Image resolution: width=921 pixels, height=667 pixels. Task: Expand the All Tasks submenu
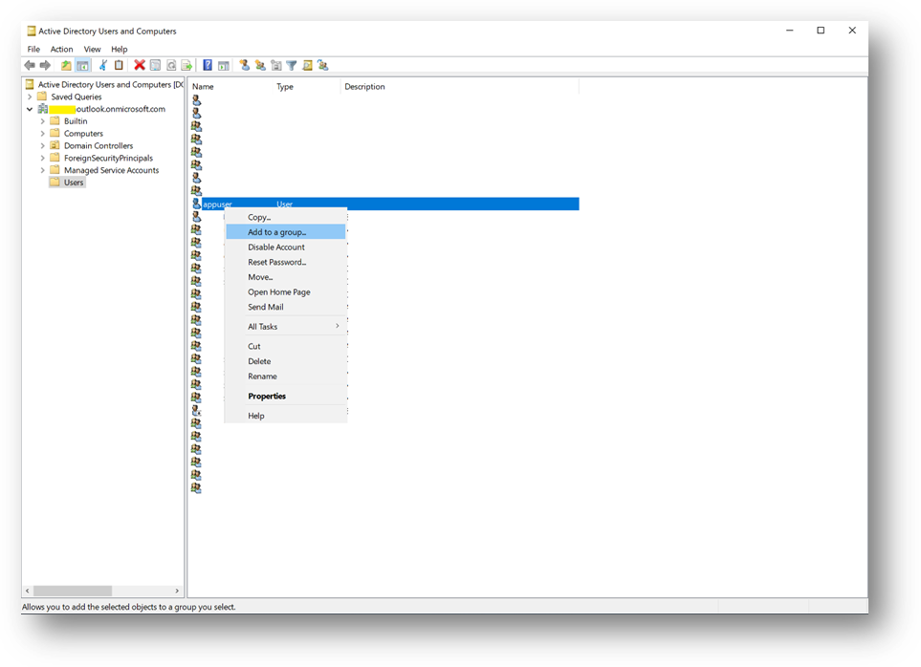pos(286,326)
